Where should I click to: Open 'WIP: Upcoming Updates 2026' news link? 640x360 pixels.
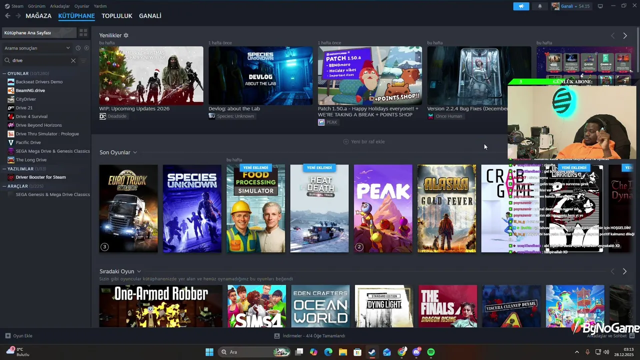[134, 108]
